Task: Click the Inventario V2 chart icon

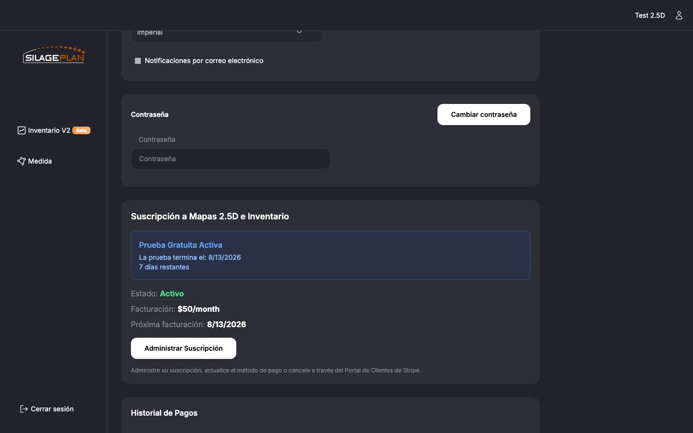Action: [x=21, y=130]
